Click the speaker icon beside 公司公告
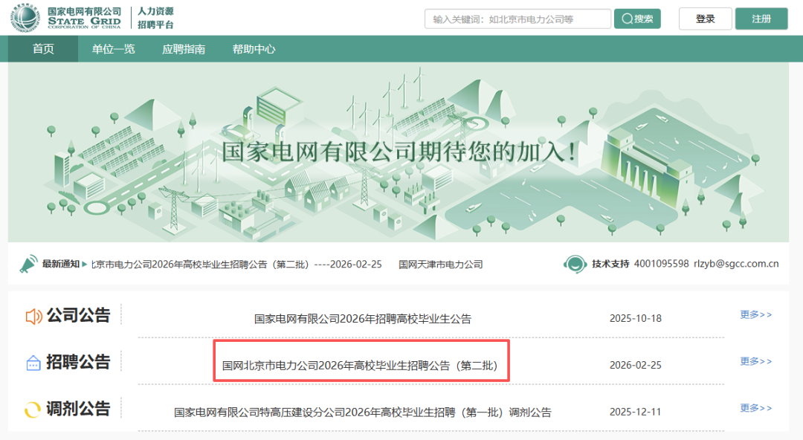 coord(33,315)
